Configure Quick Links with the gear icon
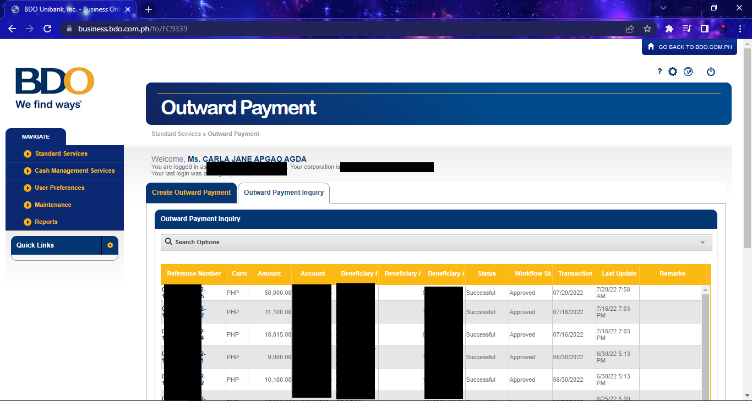Viewport: 752px width, 401px height. pos(110,245)
